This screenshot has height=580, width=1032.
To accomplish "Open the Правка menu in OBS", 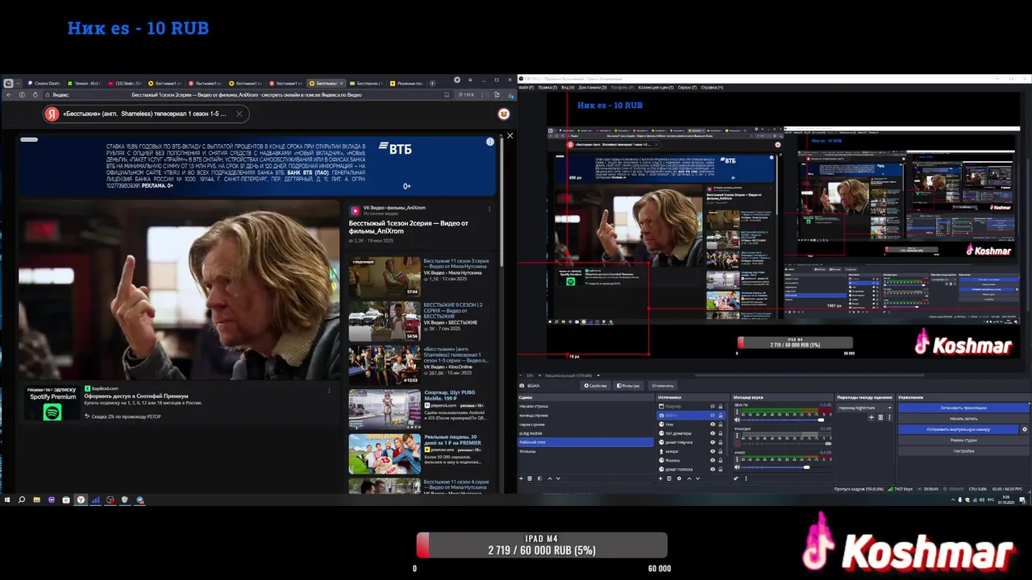I will click(547, 88).
